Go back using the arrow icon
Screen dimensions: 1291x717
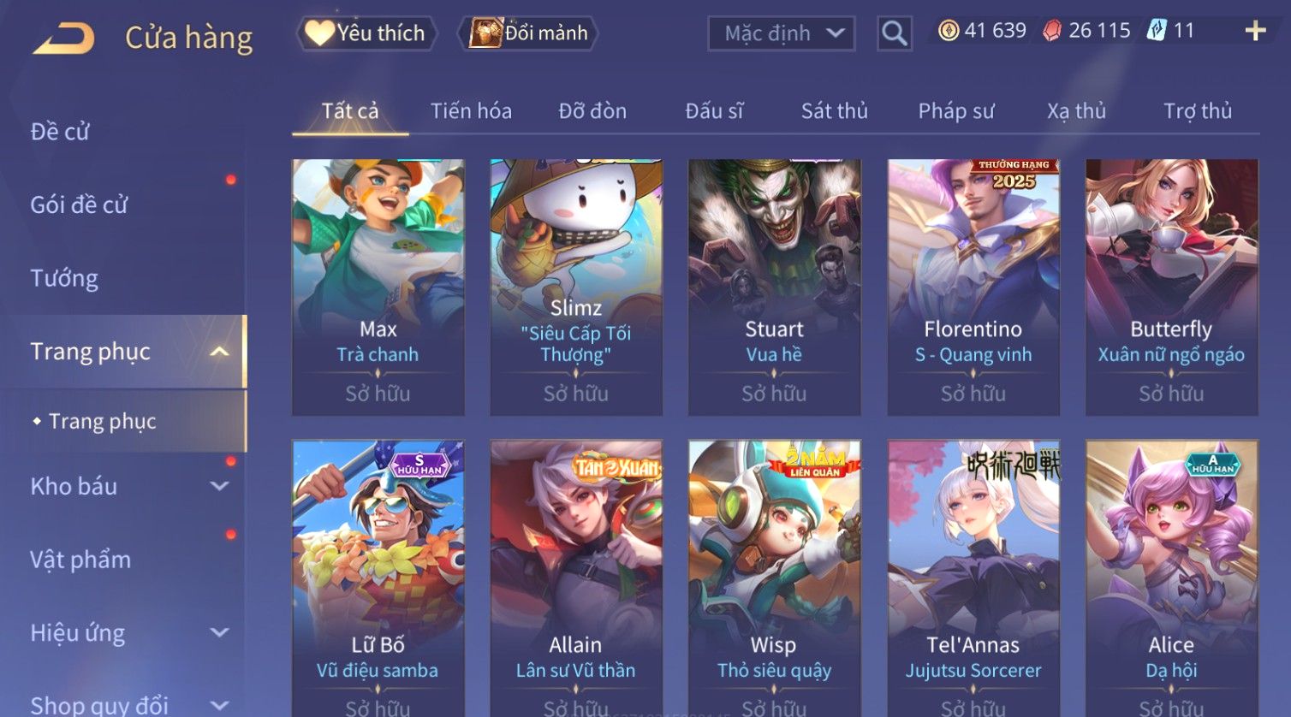click(x=63, y=38)
